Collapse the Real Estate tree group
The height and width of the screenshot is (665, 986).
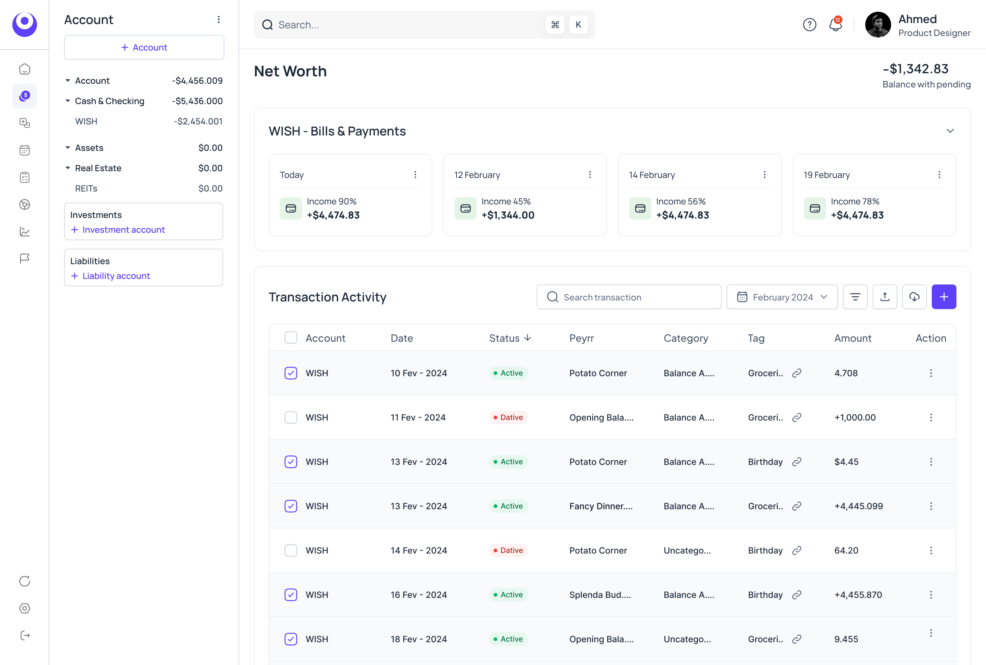point(68,168)
